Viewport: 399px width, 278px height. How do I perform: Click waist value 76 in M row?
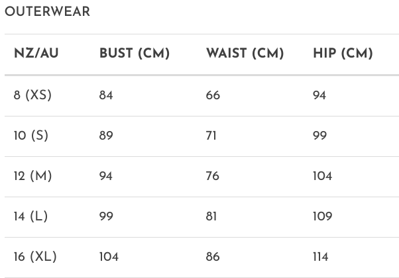tap(213, 176)
